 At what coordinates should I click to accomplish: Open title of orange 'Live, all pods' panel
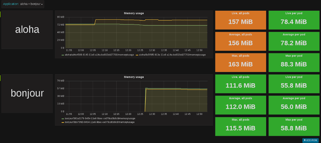click(x=240, y=13)
